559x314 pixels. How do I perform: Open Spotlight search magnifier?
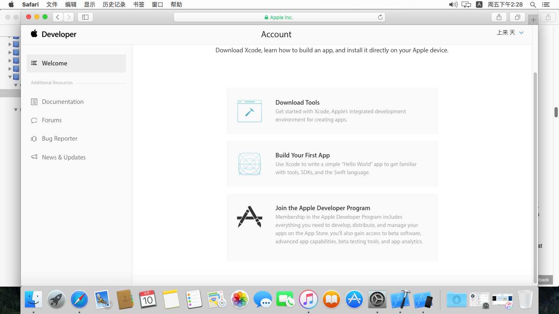[x=533, y=4]
